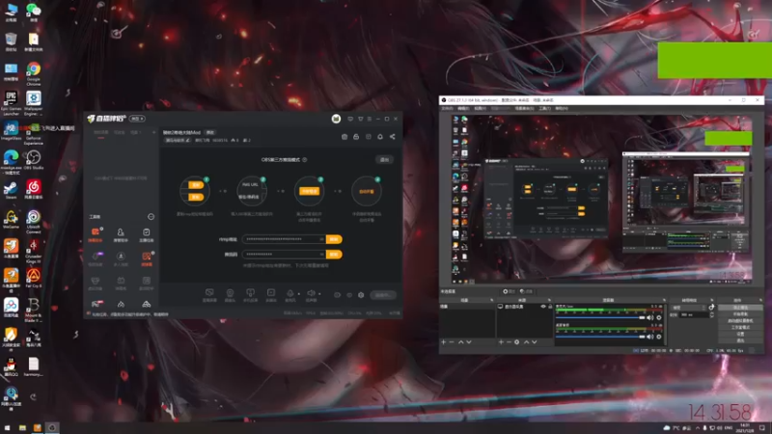The height and width of the screenshot is (434, 772).
Task: Switch to third tab in Douyu left panel
Action: (136, 133)
